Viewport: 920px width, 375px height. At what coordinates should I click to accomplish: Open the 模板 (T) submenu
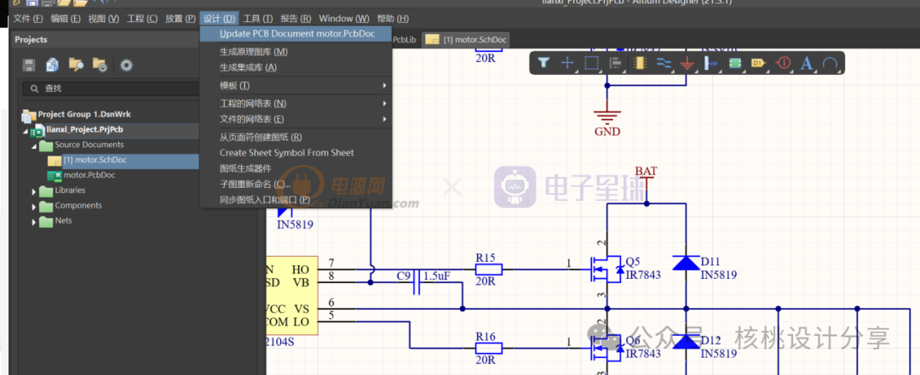(x=296, y=86)
